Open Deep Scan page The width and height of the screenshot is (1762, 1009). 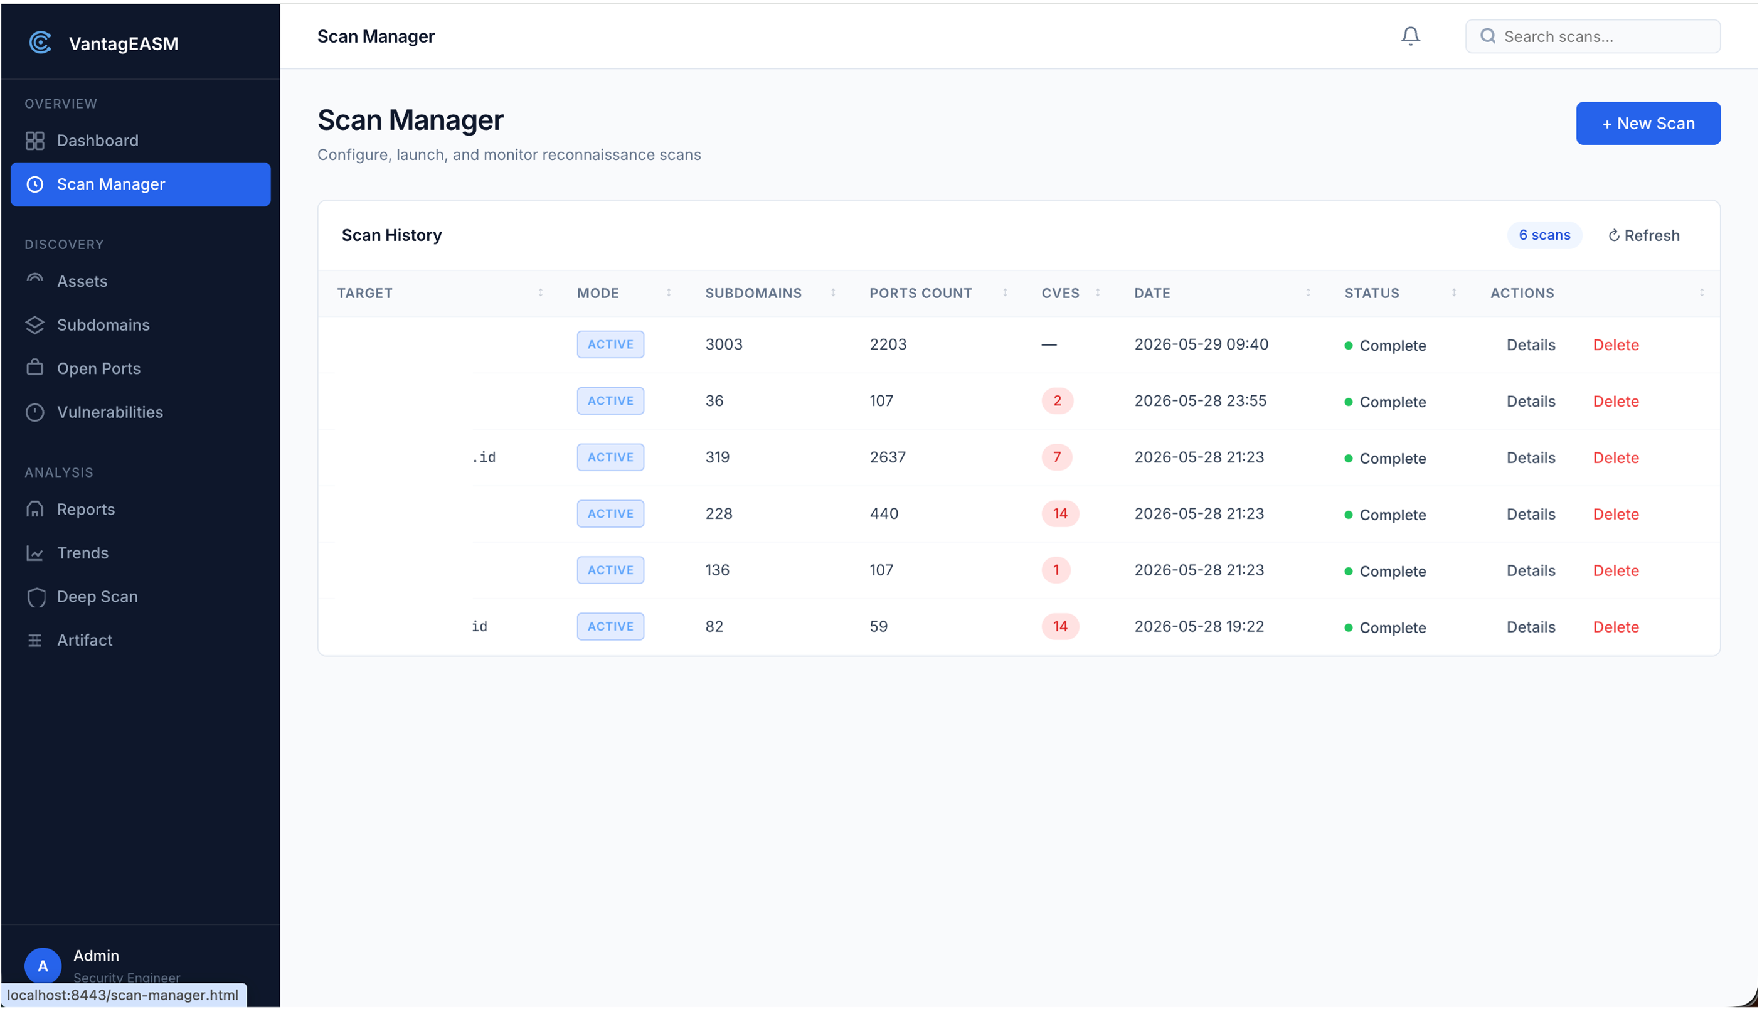(141, 597)
